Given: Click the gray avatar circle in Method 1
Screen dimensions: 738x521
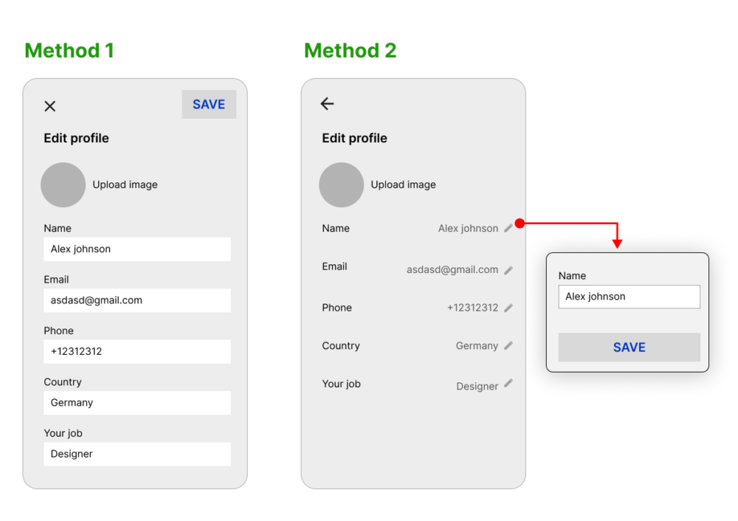Looking at the screenshot, I should click(x=63, y=184).
